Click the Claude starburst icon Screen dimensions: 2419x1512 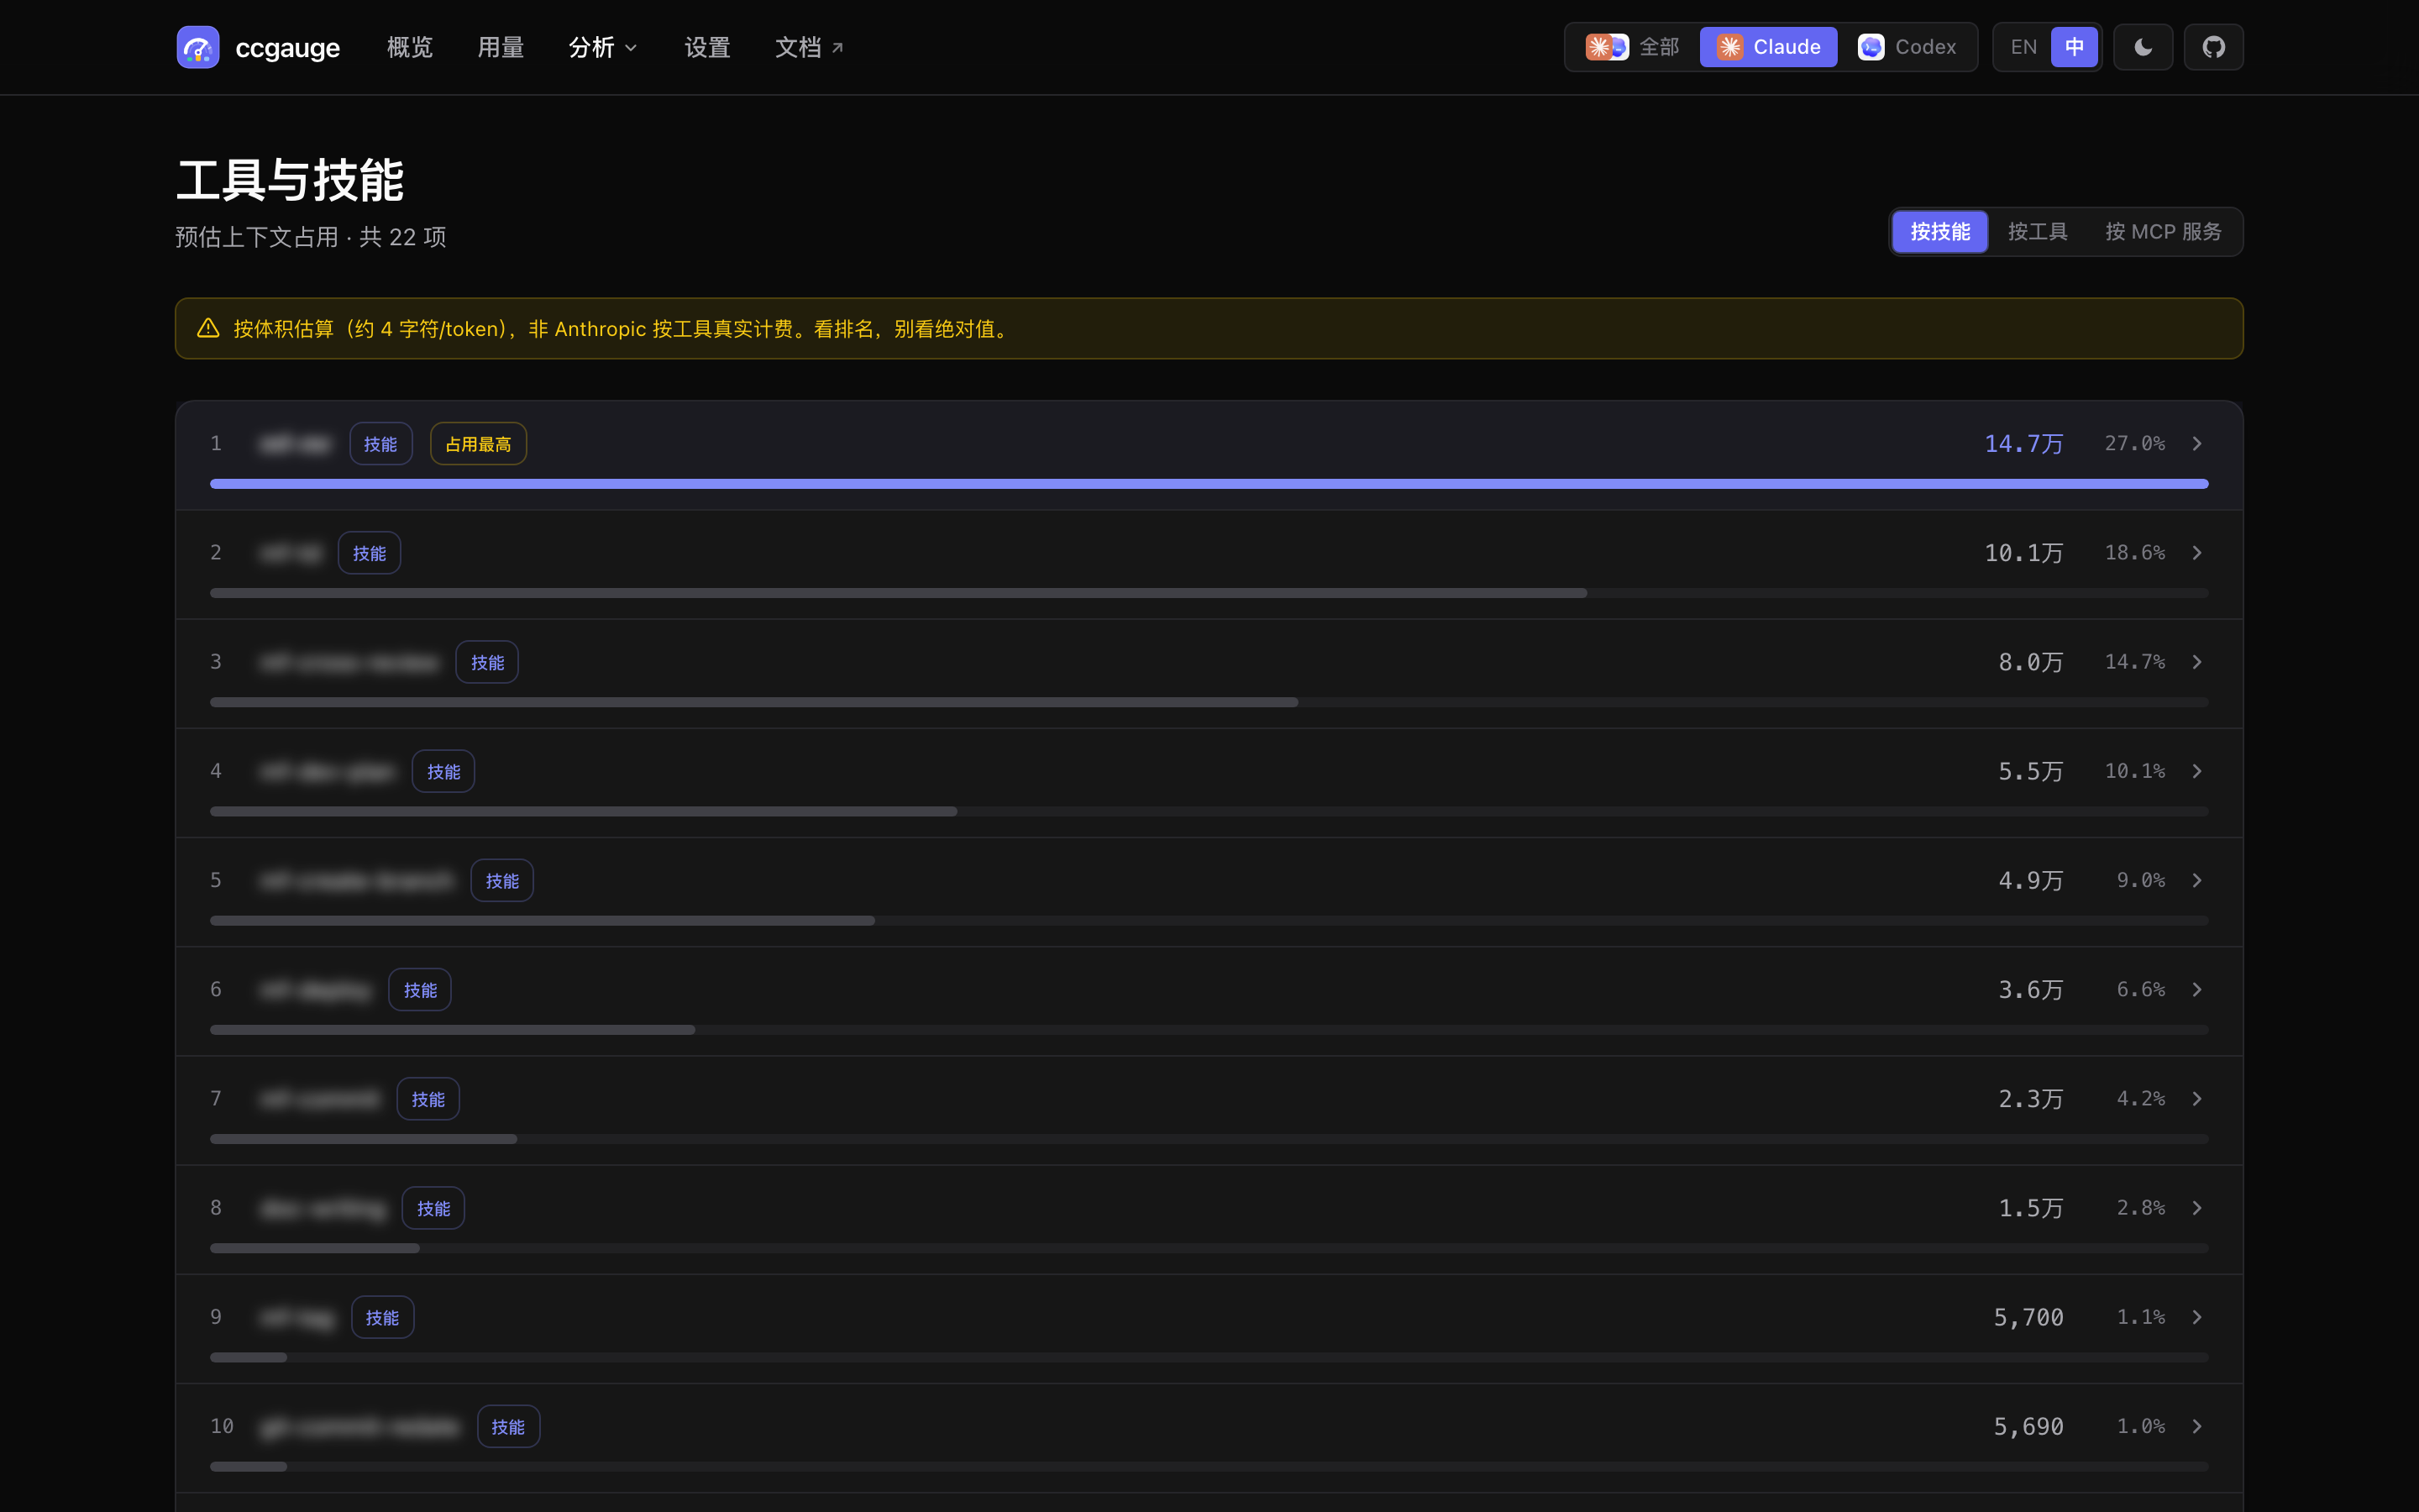(x=1729, y=47)
